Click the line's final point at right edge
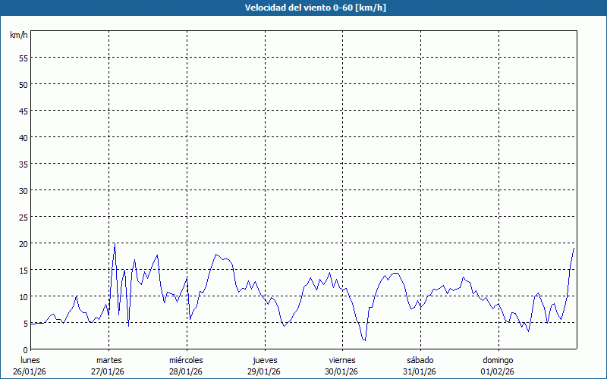 tap(574, 248)
